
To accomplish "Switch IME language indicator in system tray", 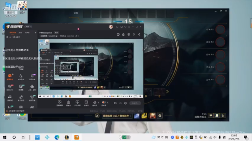I will [x=224, y=137].
